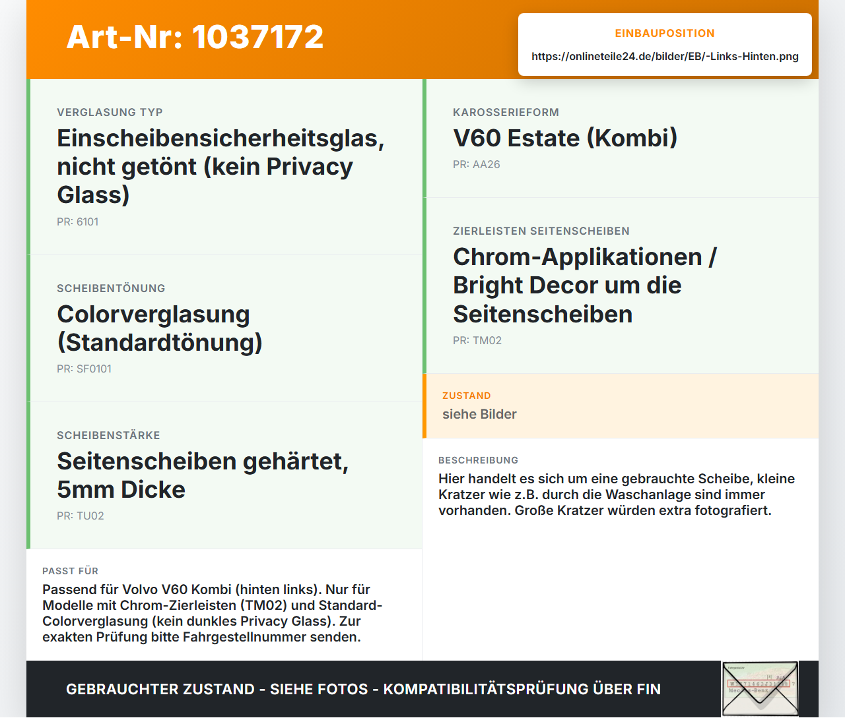
Task: Click the envelope Fahrgestellnummer image
Action: [760, 689]
